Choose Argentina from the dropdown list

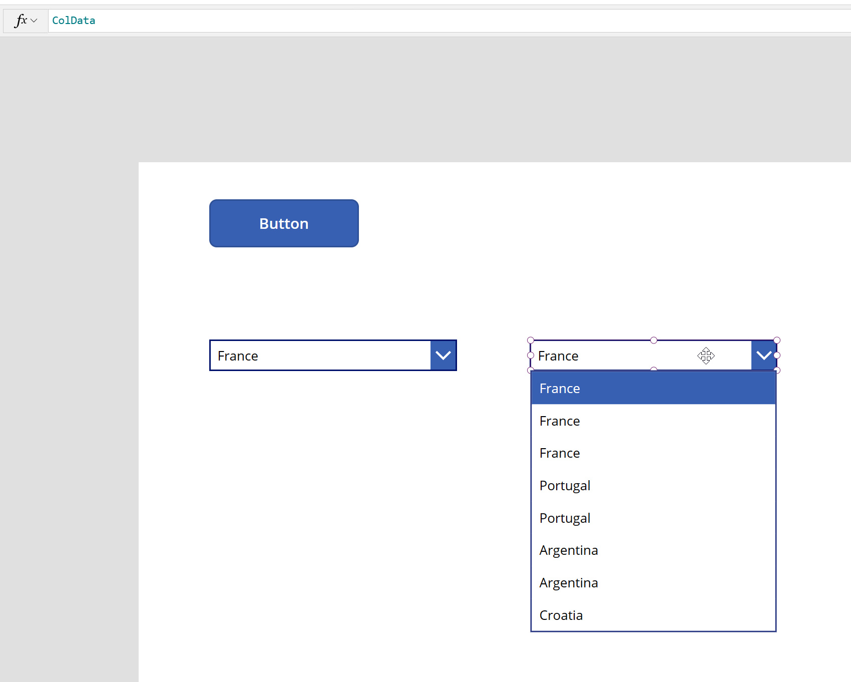point(569,549)
